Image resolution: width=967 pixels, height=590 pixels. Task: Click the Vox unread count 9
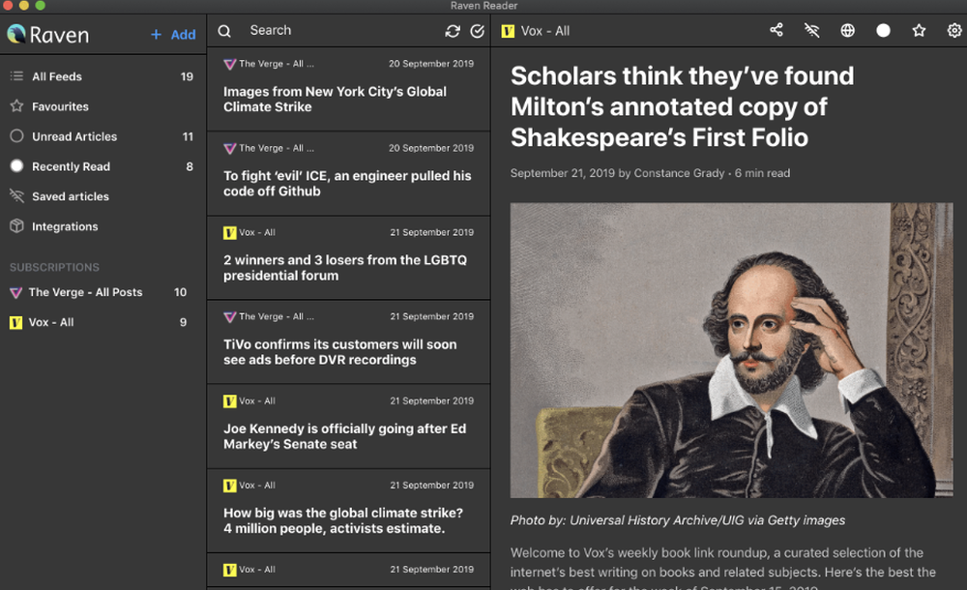[x=183, y=322]
